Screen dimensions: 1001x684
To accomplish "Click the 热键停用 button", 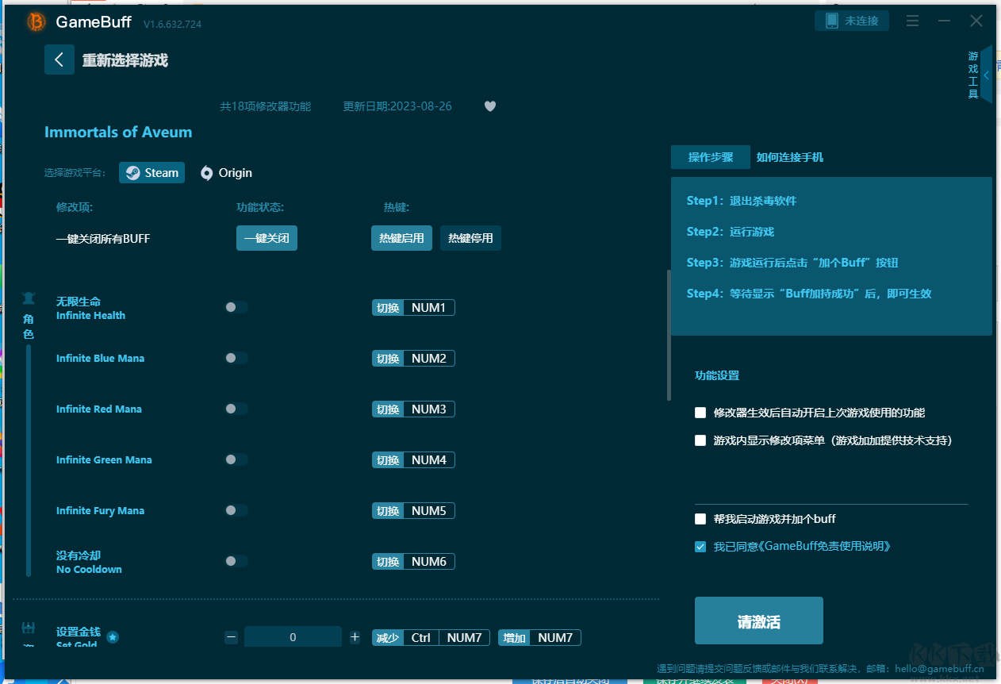I will tap(470, 238).
